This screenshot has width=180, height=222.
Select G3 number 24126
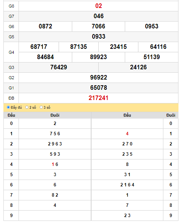(x=138, y=67)
